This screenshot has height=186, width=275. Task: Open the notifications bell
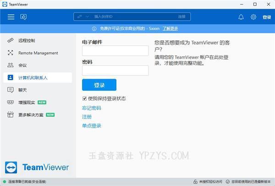point(241,17)
